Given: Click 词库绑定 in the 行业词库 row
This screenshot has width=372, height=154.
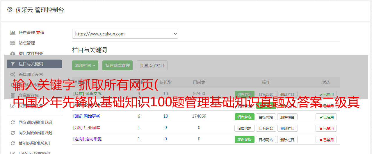Looking at the screenshot, I should pos(245,128).
